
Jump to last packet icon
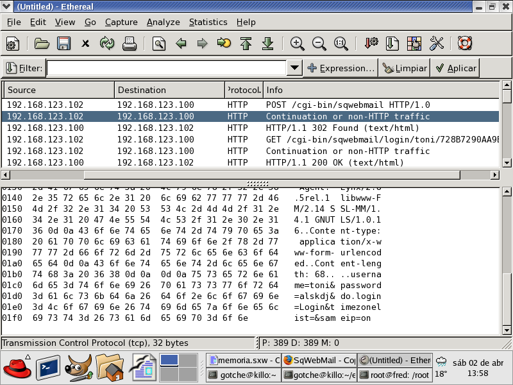click(267, 44)
